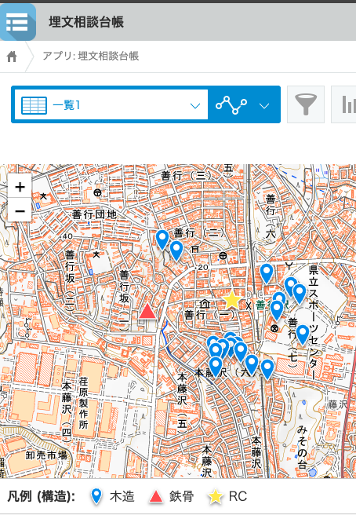Viewport: 356px width, 519px height.
Task: Expand the arrow beside the graph icon
Action: (x=264, y=106)
